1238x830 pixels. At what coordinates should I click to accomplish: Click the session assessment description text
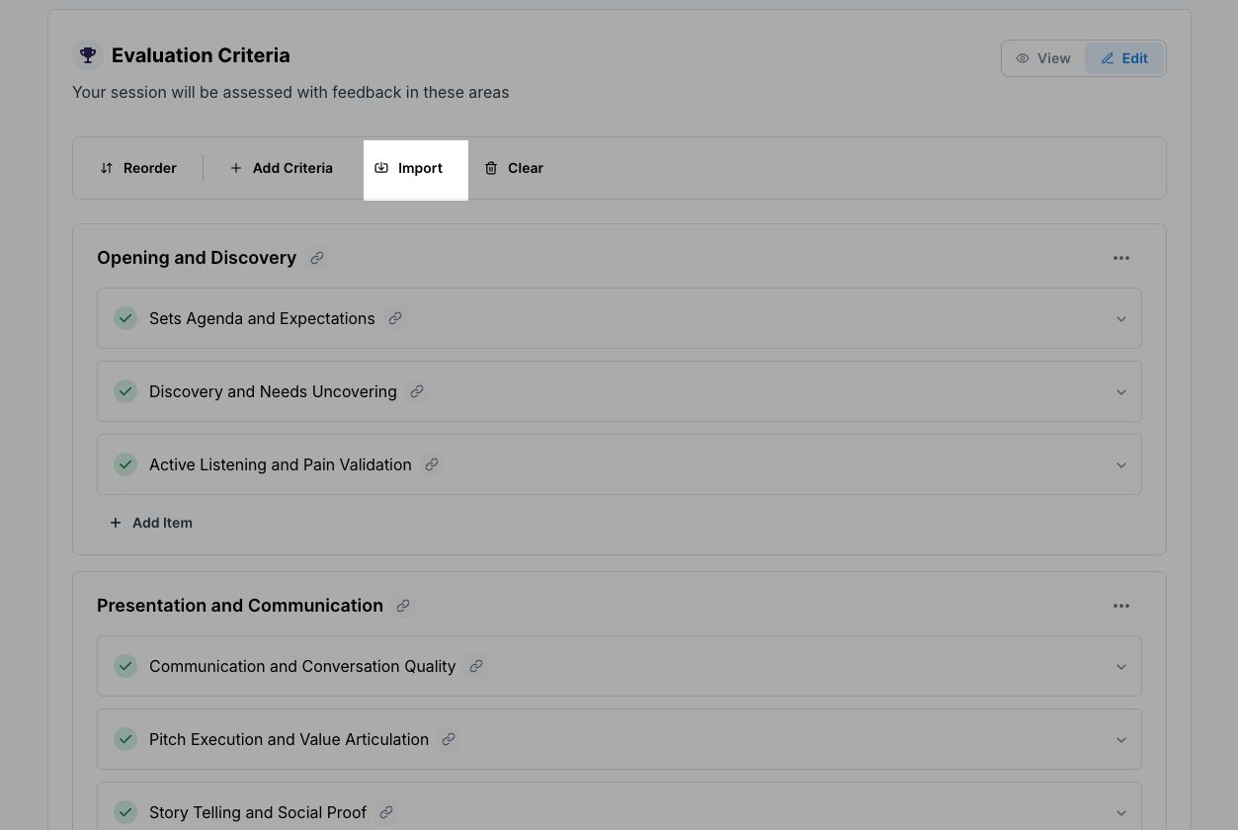pyautogui.click(x=290, y=92)
